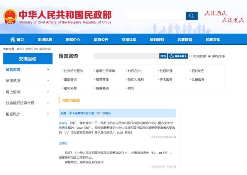Select the 福利彩票 category
247x175 pixels.
[x=70, y=88]
